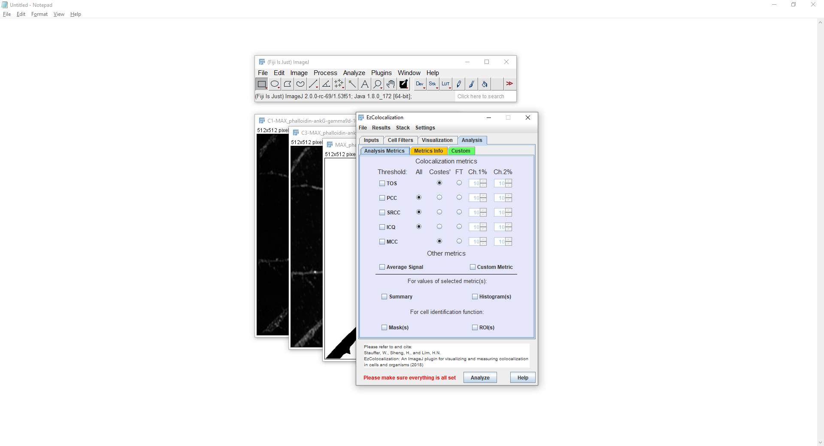This screenshot has height=446, width=824.
Task: Open EzColocalization Results menu
Action: click(x=381, y=128)
